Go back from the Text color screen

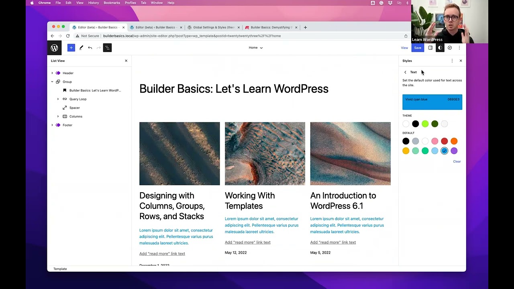[x=405, y=72]
